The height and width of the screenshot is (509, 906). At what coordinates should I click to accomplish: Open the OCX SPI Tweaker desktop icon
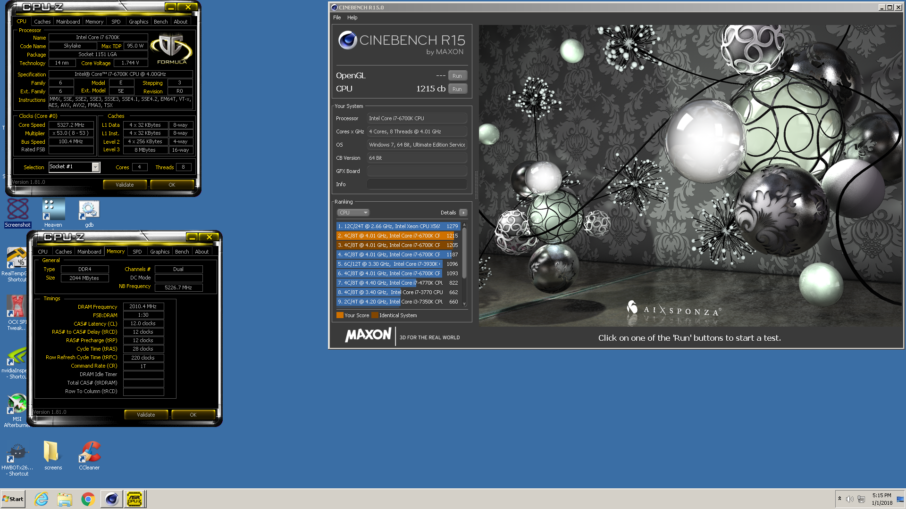point(16,312)
